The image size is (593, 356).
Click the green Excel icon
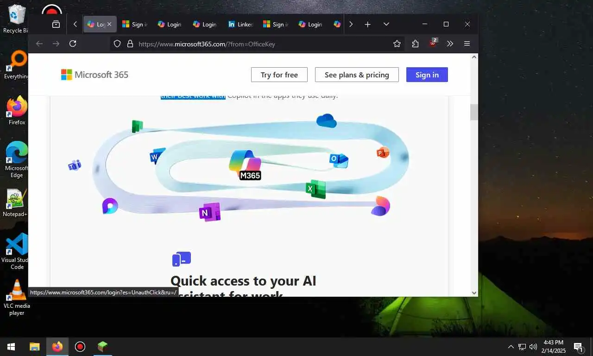(315, 189)
